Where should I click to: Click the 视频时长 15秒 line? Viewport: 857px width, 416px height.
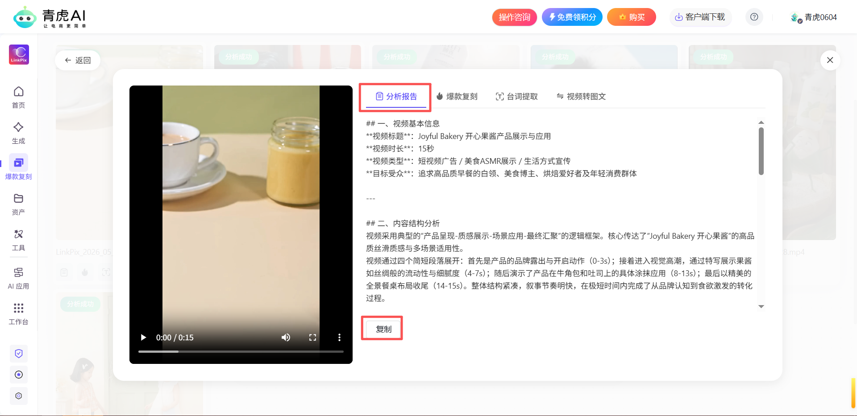(400, 149)
